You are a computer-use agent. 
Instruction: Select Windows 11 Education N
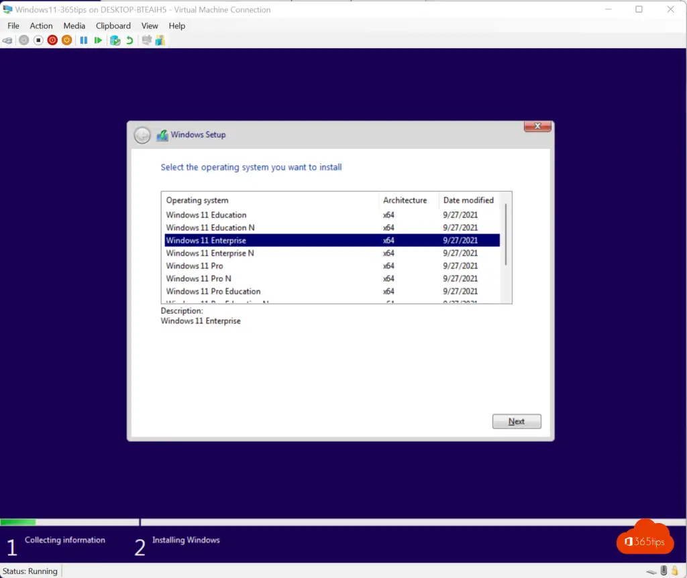pyautogui.click(x=332, y=228)
